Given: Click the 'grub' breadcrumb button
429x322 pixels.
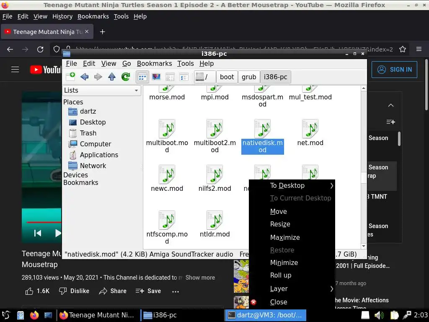Looking at the screenshot, I should (249, 77).
